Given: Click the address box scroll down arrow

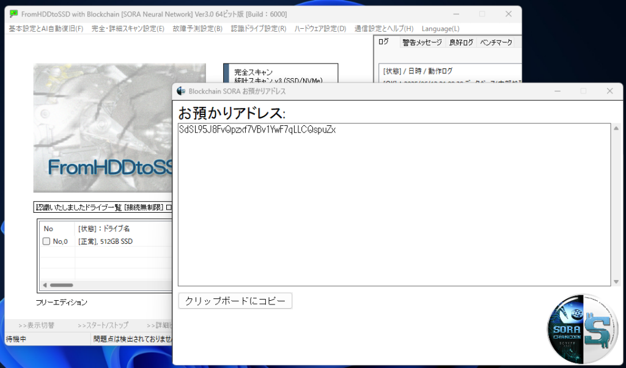Looking at the screenshot, I should 616,281.
